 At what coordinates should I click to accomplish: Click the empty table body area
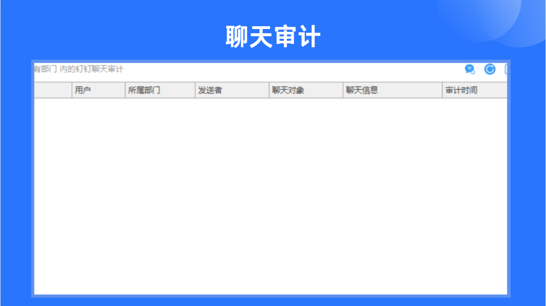click(x=271, y=196)
